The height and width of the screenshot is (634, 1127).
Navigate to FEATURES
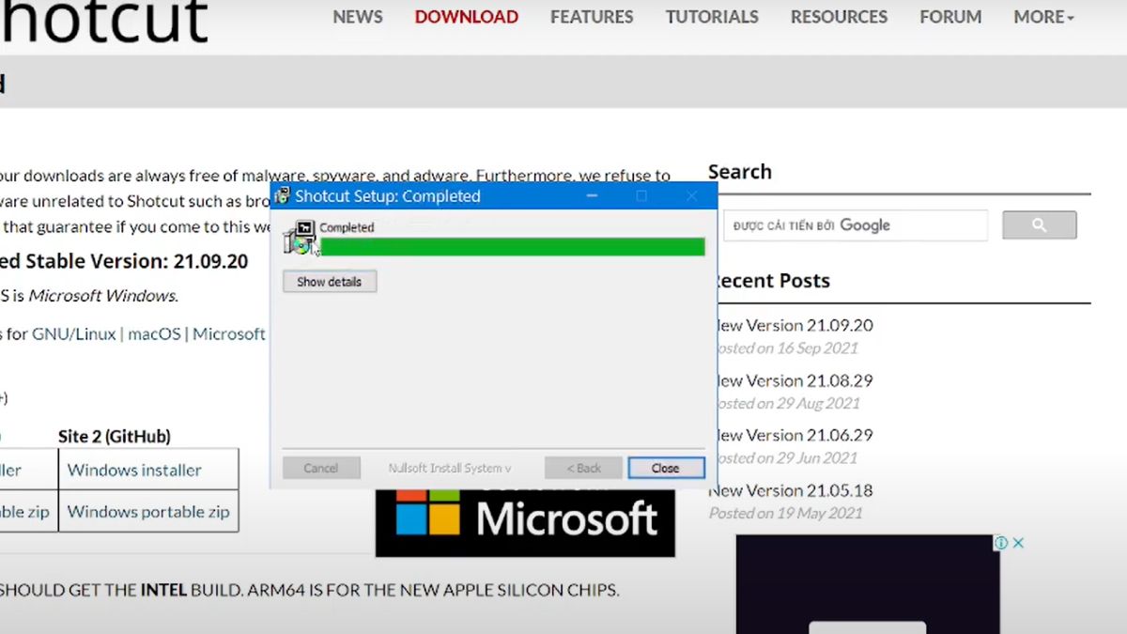click(x=592, y=17)
